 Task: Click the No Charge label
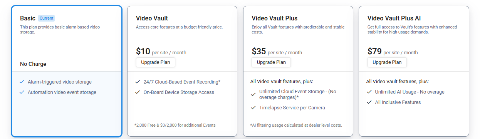click(x=33, y=64)
